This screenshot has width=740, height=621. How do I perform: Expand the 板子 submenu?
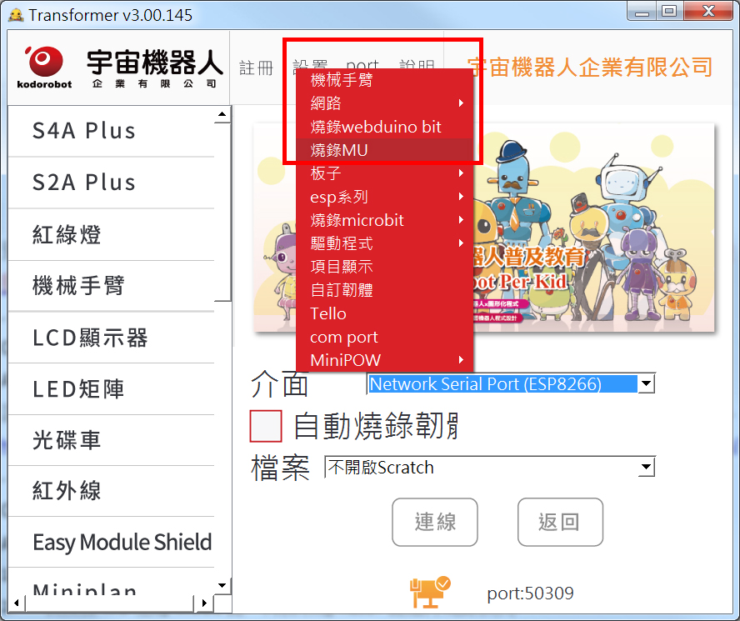click(x=385, y=173)
